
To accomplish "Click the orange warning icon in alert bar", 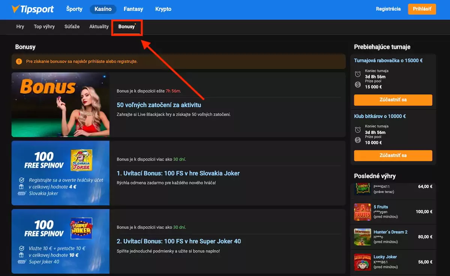I will coord(19,61).
